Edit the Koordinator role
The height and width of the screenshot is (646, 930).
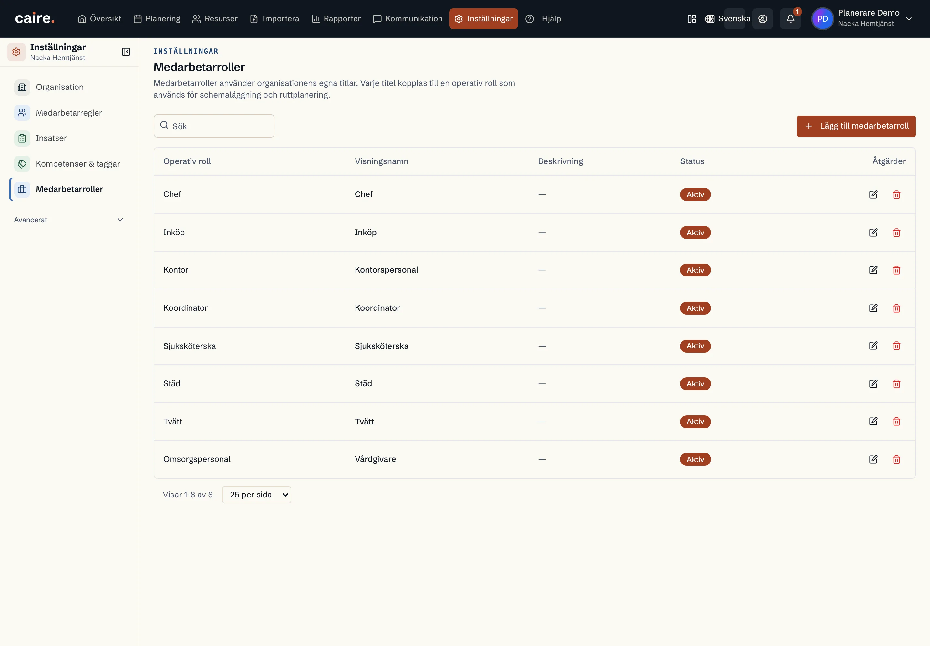click(x=873, y=308)
